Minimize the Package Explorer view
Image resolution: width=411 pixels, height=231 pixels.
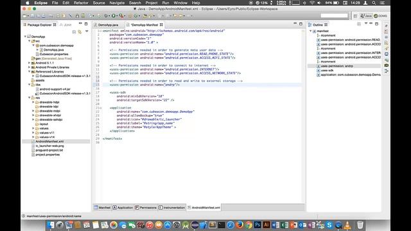tap(80, 24)
